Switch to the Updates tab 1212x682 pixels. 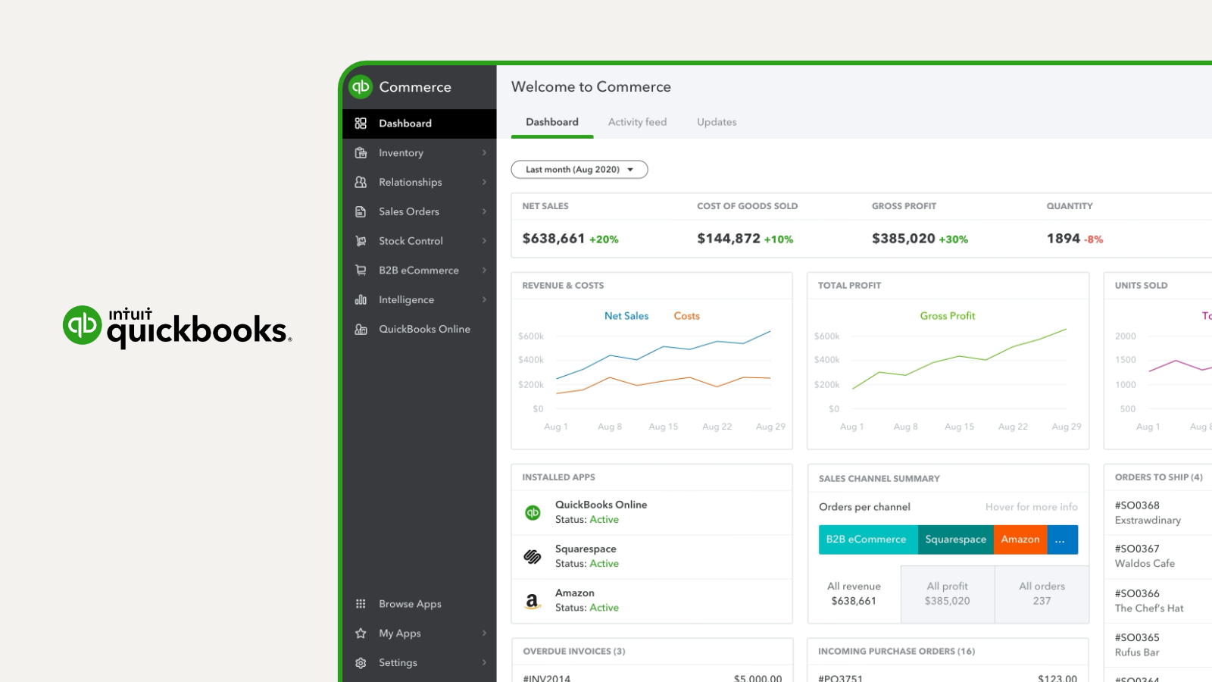click(x=717, y=122)
